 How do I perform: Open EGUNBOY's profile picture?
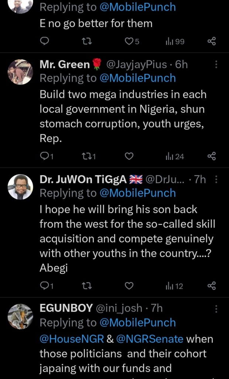click(x=20, y=316)
